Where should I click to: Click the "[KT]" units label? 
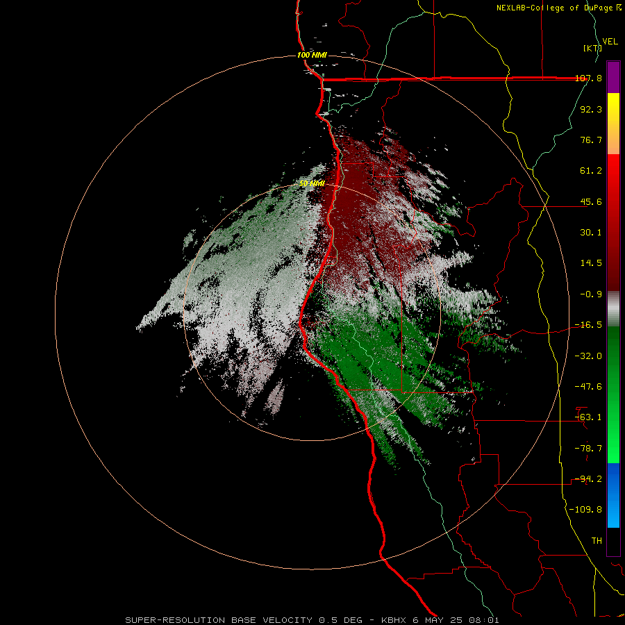[592, 48]
